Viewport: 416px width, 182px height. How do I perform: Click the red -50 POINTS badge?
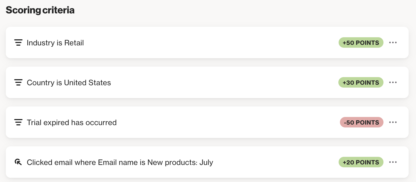pos(362,122)
